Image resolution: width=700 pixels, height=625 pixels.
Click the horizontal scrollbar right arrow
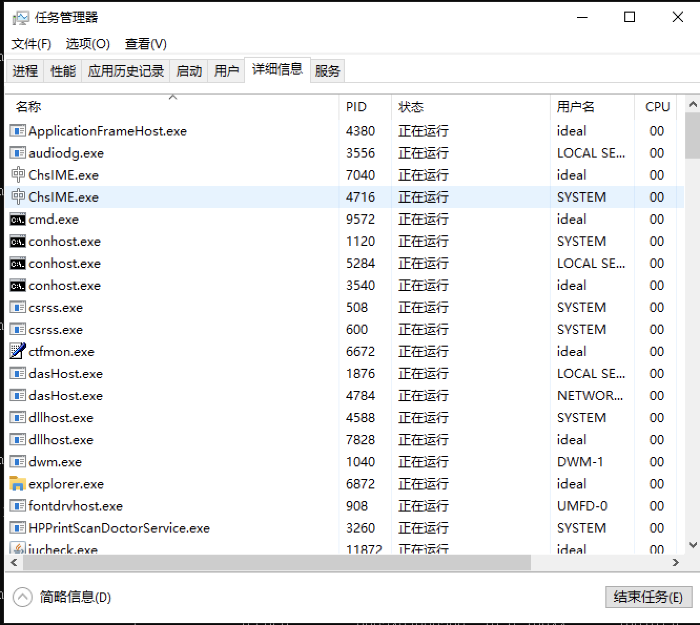675,562
